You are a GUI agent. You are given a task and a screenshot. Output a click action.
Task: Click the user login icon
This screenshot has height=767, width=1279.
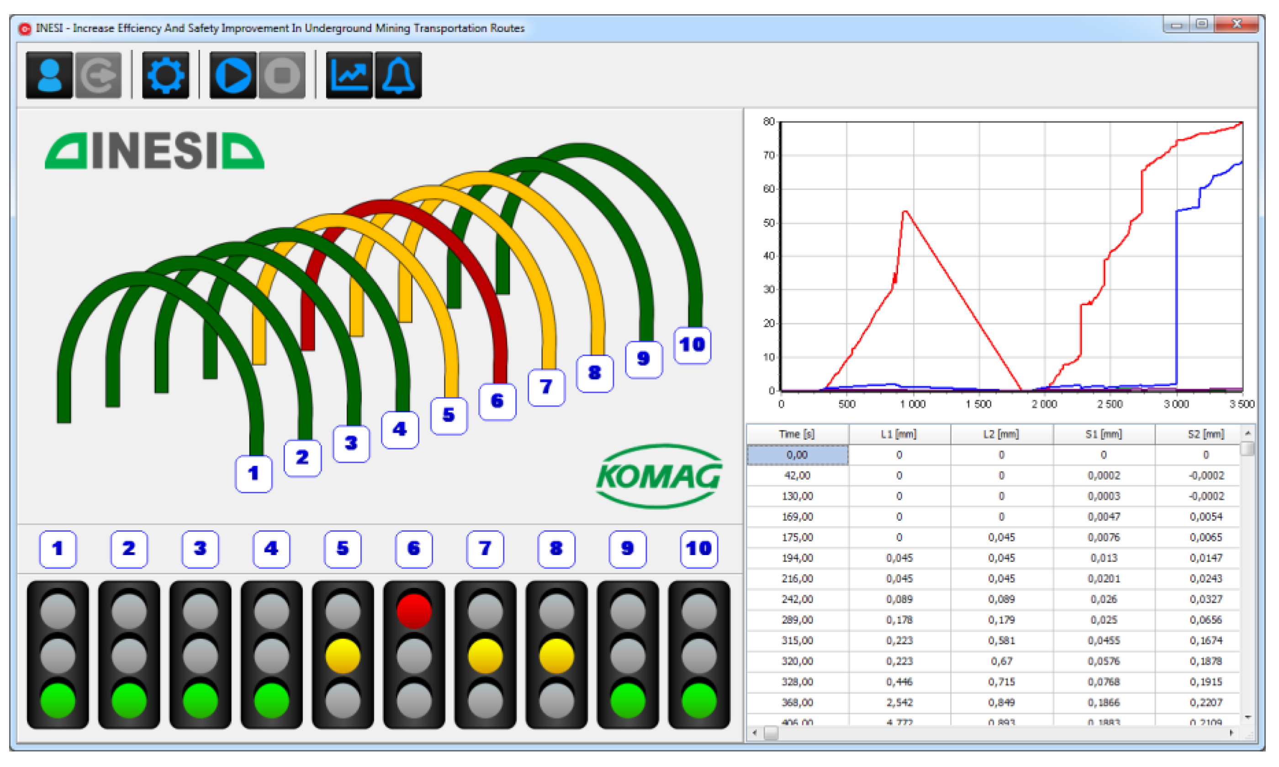(x=49, y=75)
